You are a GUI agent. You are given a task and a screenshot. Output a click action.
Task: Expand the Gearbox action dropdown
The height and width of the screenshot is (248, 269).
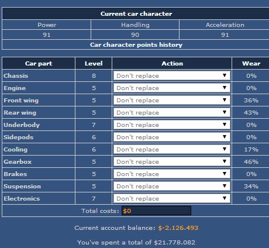172,161
